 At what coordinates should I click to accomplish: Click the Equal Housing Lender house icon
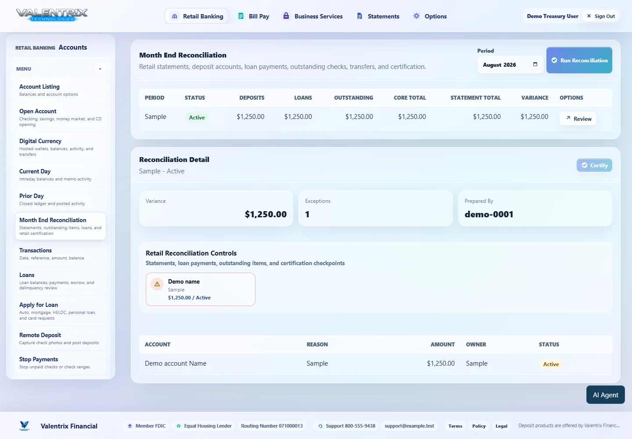coord(179,426)
